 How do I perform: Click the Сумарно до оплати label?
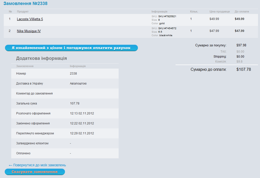tap(209, 69)
